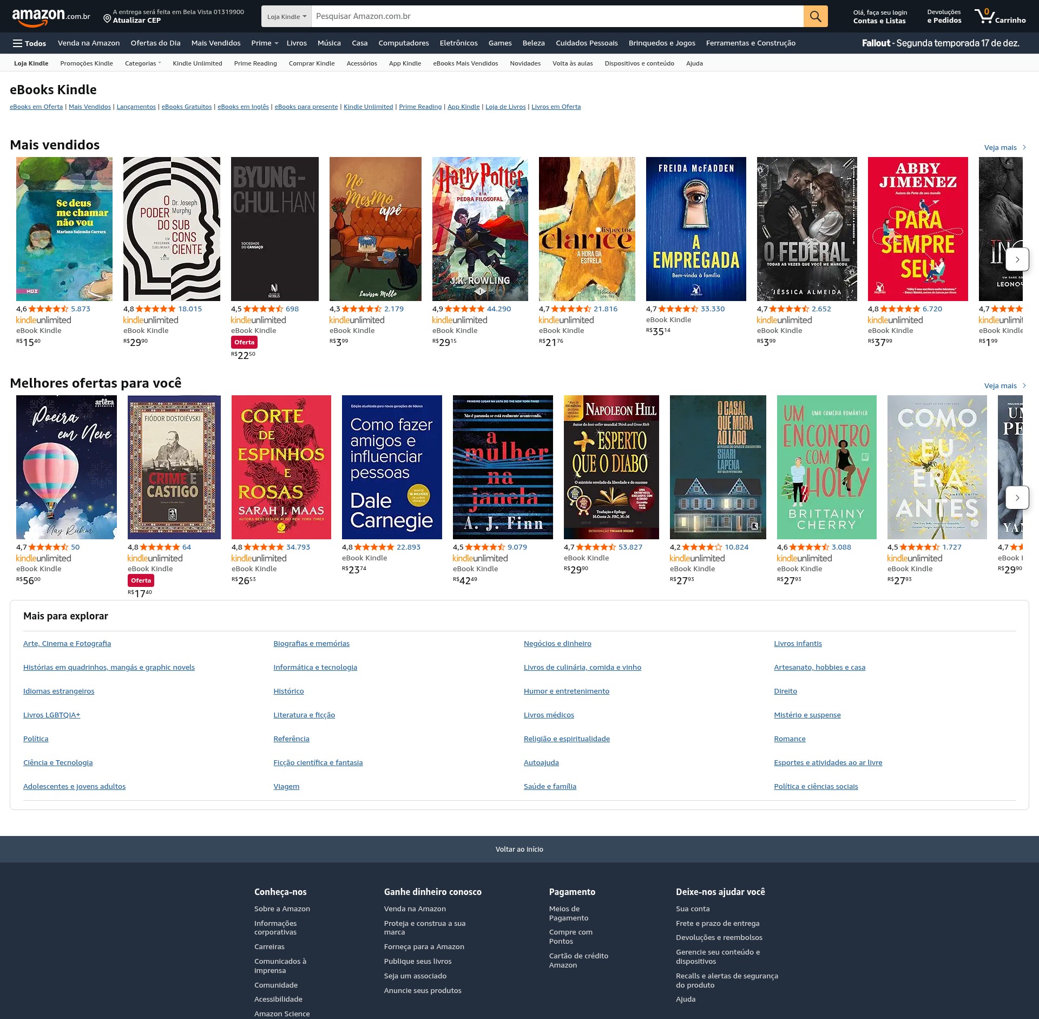
Task: Open star rating of Harry Potter book
Action: point(464,309)
